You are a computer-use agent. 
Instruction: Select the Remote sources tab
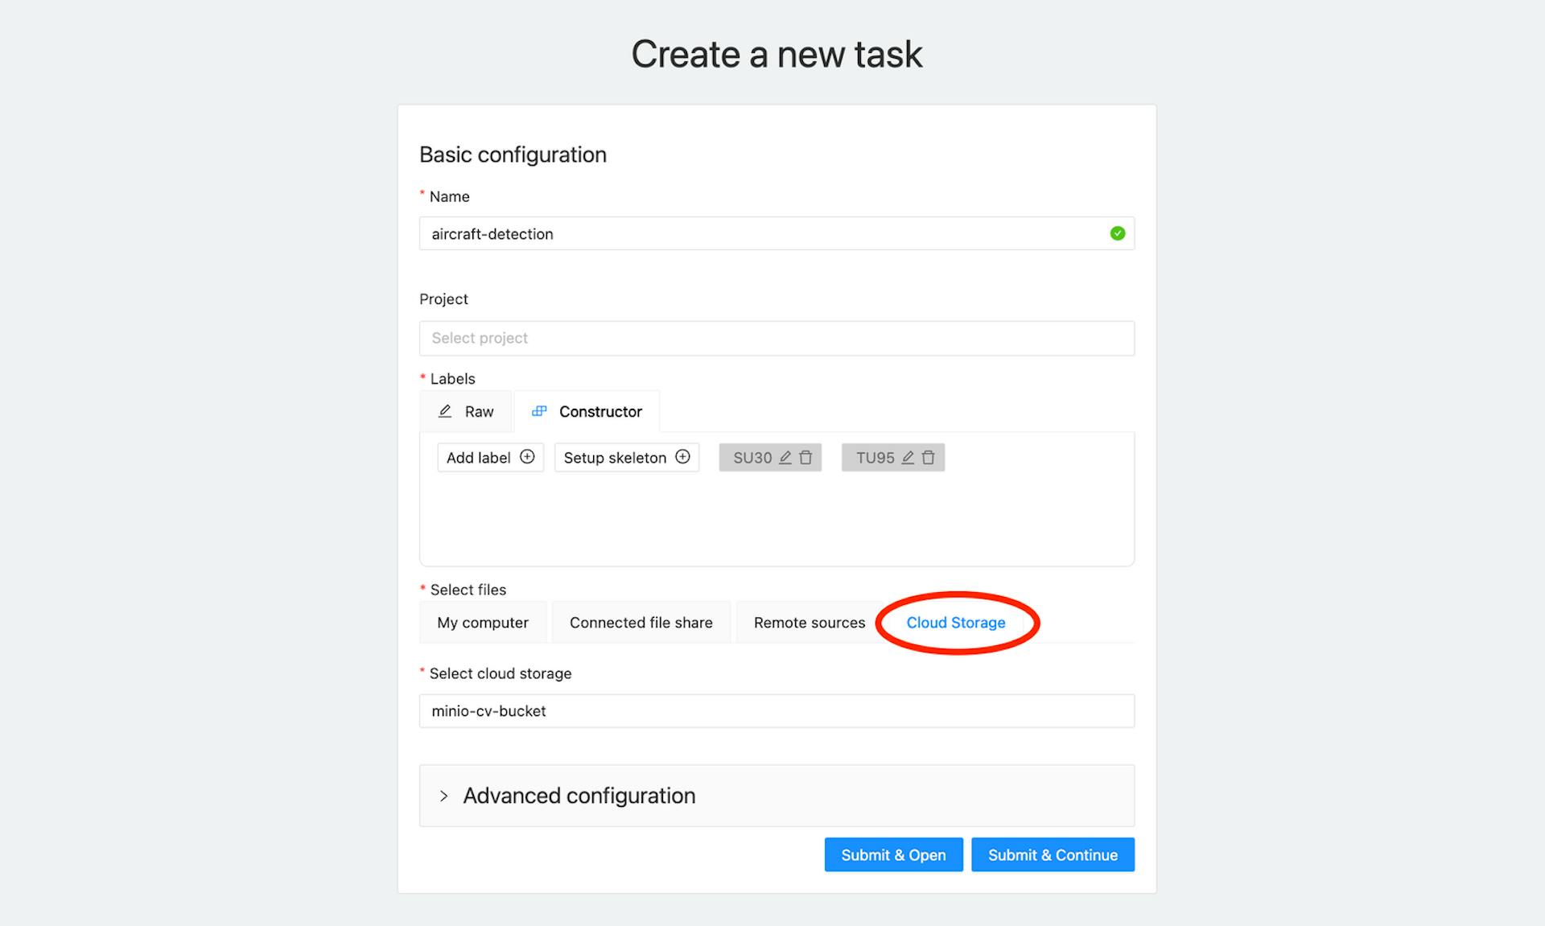(809, 623)
